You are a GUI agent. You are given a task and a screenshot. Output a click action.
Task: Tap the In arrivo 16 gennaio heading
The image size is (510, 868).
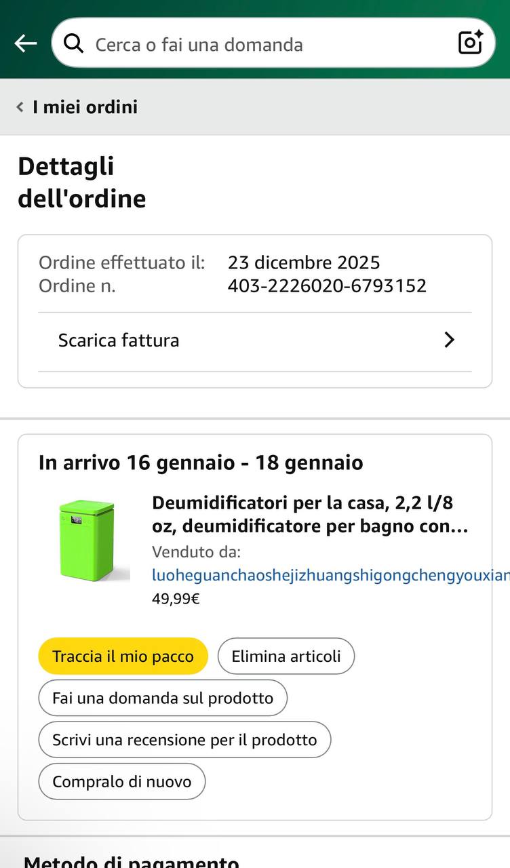[201, 463]
